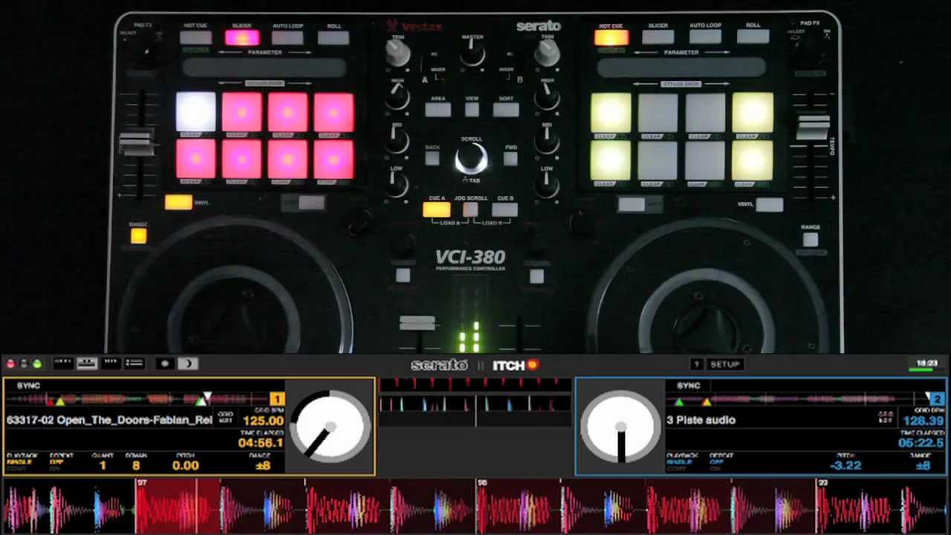The width and height of the screenshot is (951, 535).
Task: Click track title 3 Piste audio
Action: coord(701,420)
